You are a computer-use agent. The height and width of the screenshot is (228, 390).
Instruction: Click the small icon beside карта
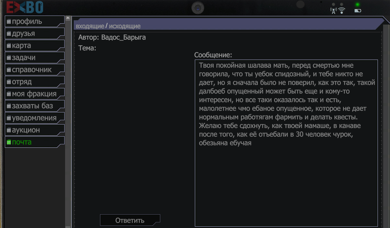[x=9, y=46]
